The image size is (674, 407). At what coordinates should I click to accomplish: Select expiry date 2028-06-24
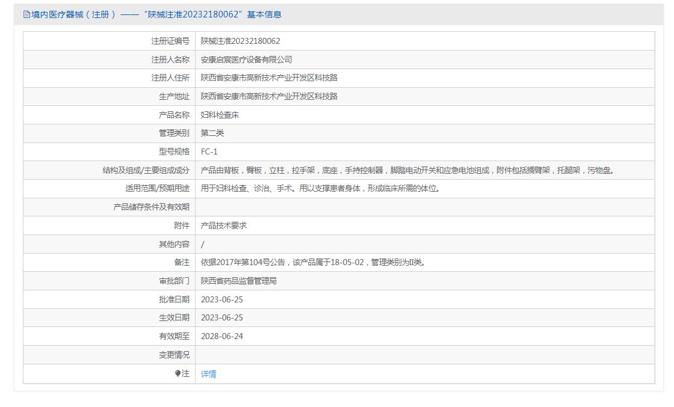[x=222, y=336]
